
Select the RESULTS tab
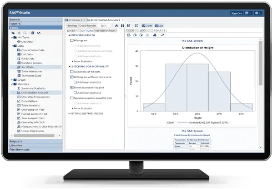coord(159,30)
